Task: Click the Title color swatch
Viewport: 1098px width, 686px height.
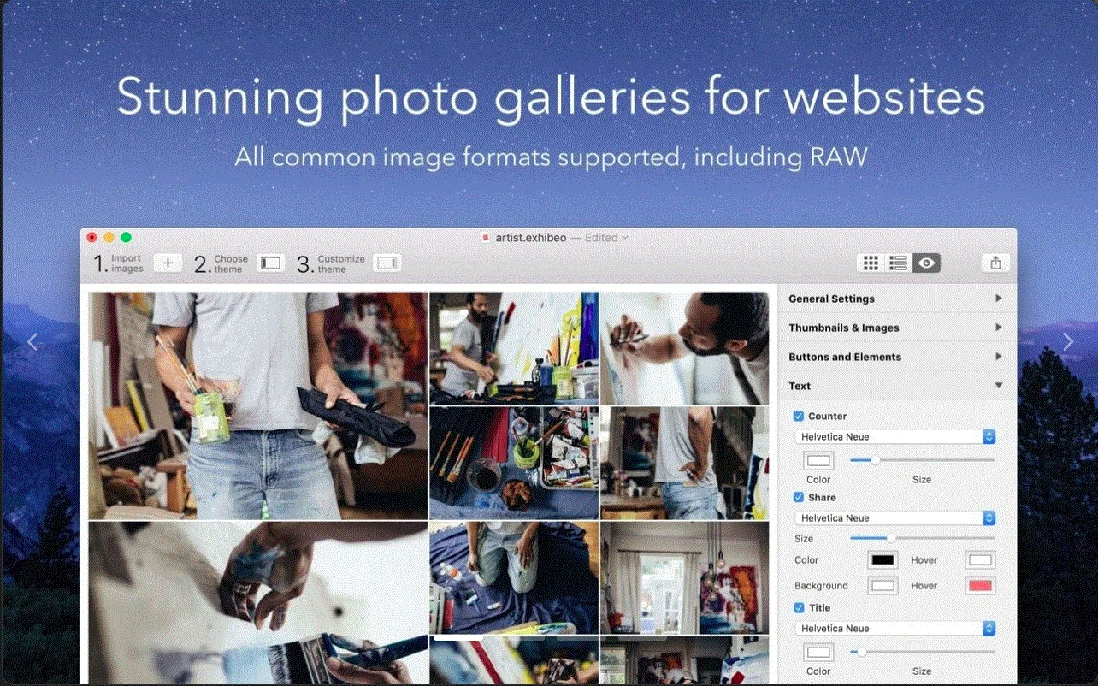Action: tap(818, 653)
